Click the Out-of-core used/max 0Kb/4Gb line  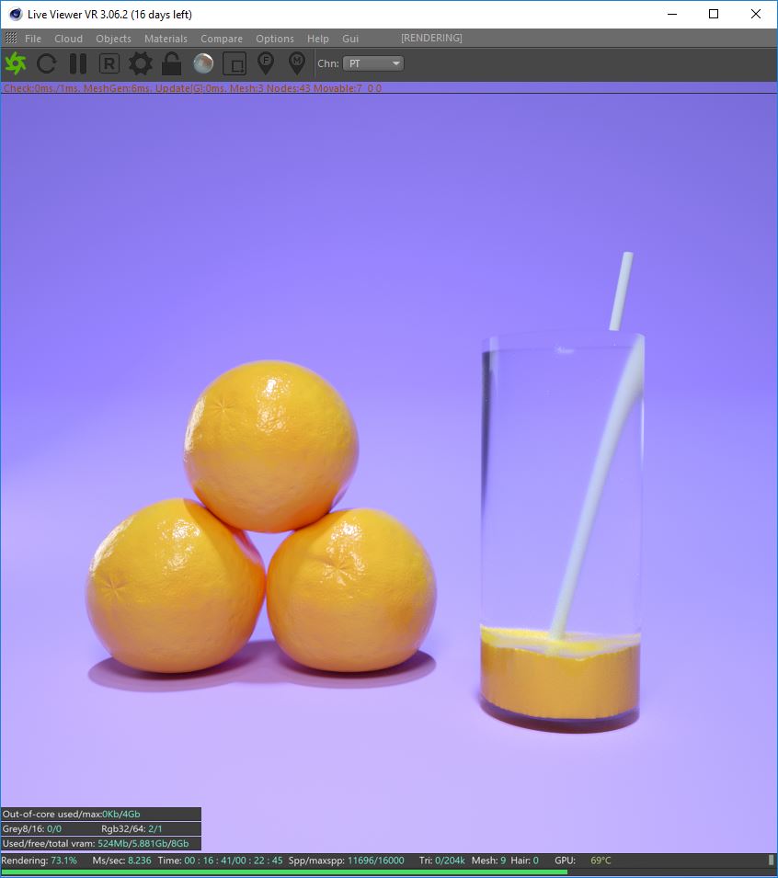pos(101,815)
